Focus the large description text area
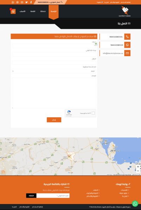The image size is (141, 210). coord(54,93)
